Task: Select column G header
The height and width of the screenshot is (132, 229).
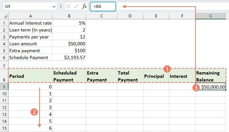Action: (x=211, y=16)
